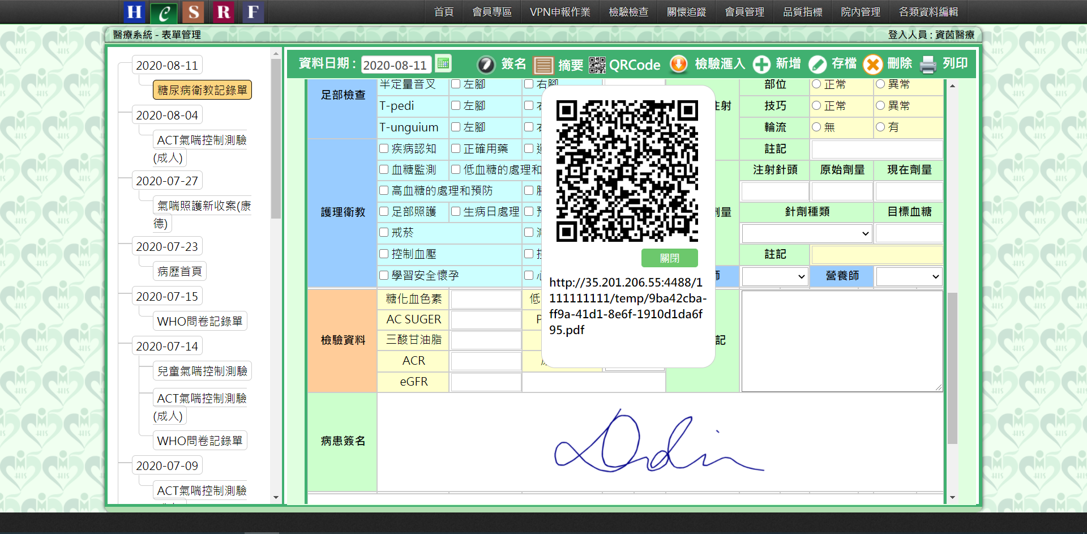
Task: Click the eGFR value field
Action: coord(486,382)
